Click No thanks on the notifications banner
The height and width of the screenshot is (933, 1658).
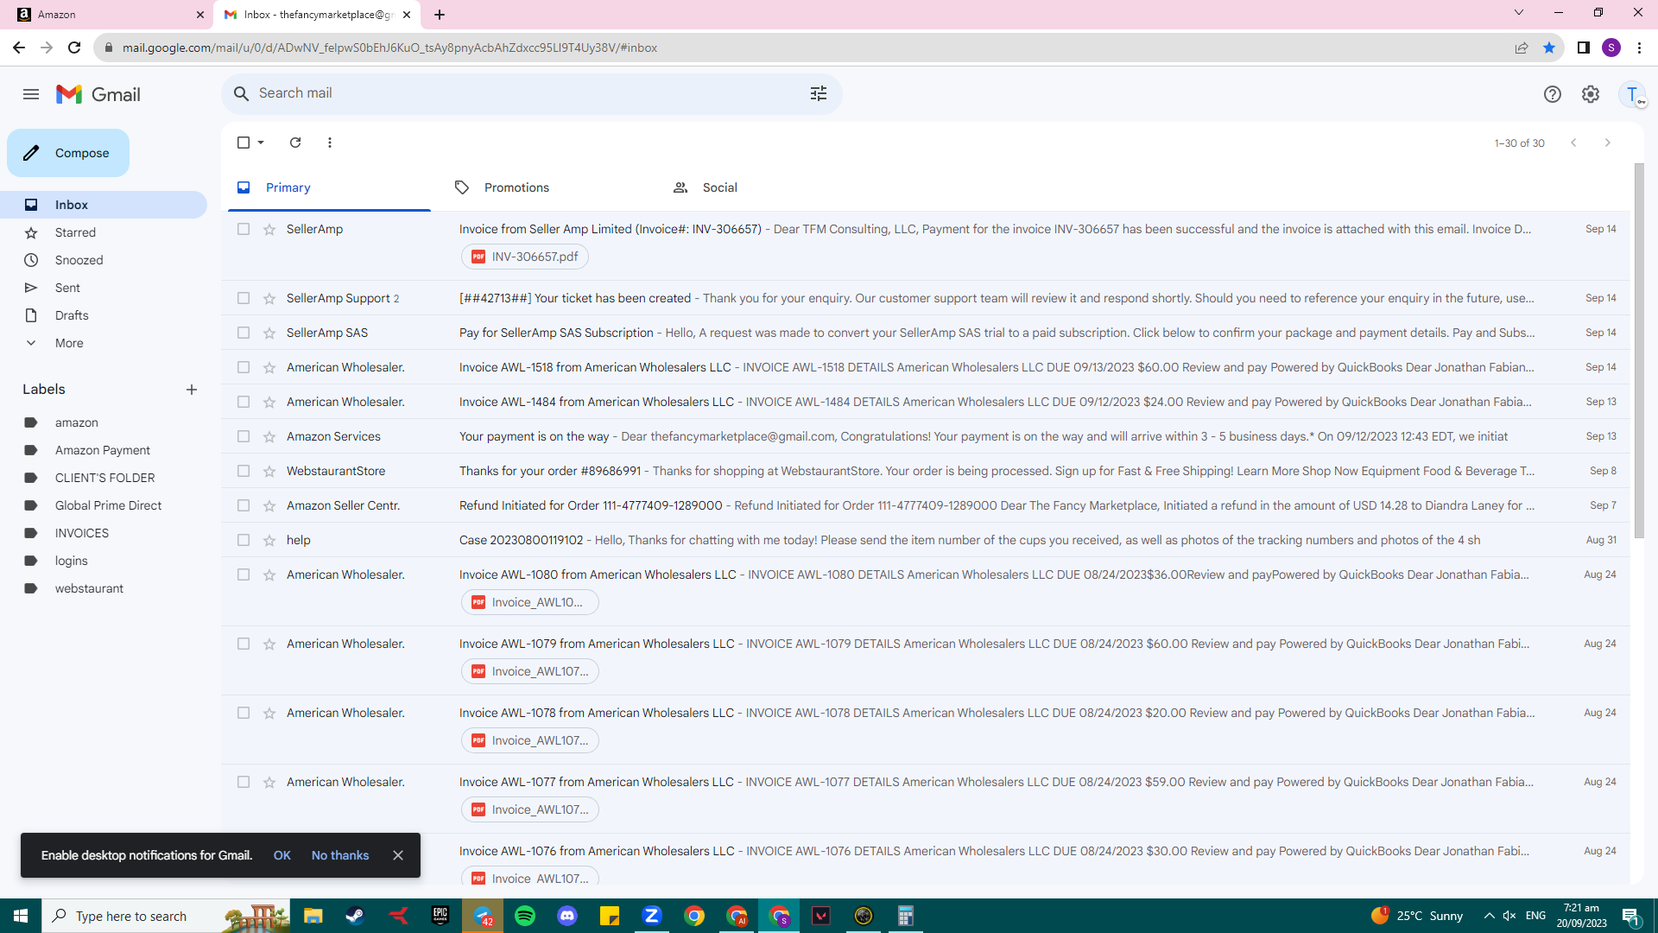click(x=340, y=855)
